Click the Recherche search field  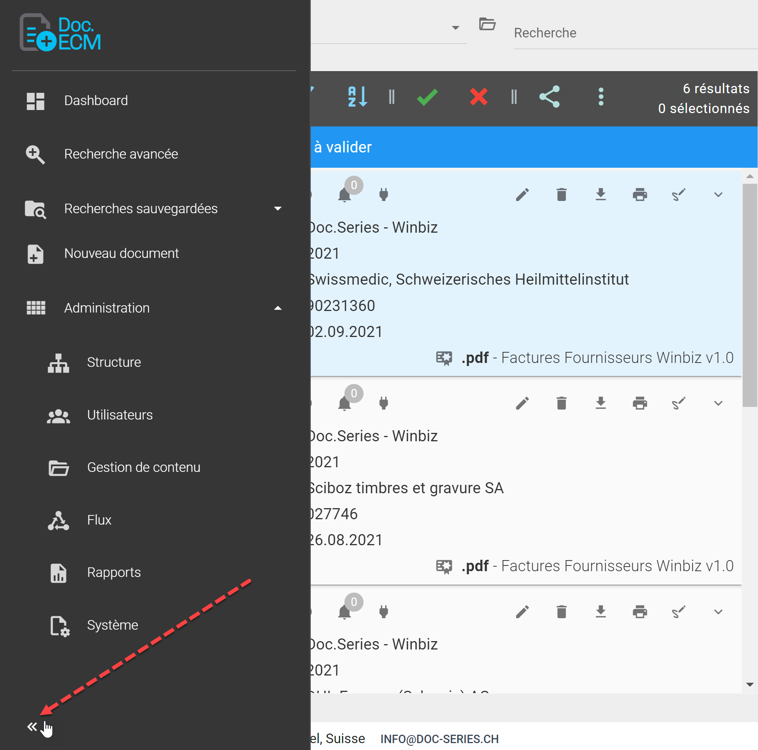(x=636, y=33)
